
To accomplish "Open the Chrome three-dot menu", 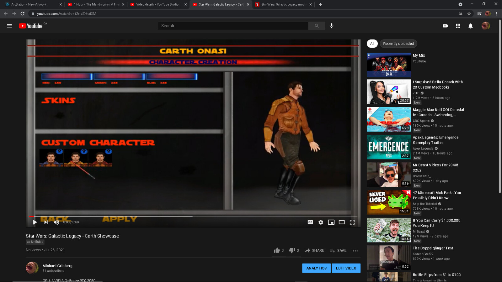I will pos(496,13).
